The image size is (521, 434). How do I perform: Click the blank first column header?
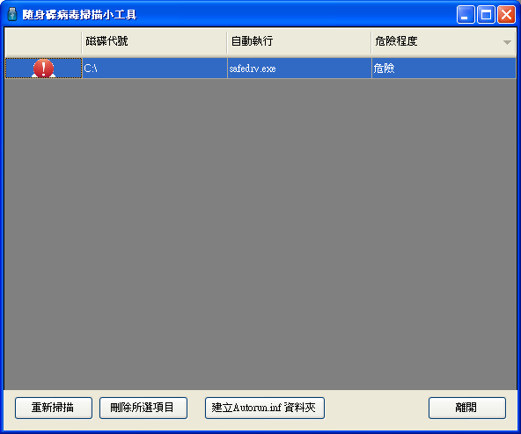coord(43,41)
